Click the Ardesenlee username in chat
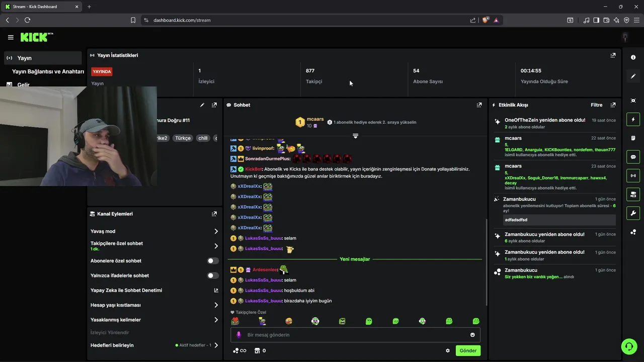The height and width of the screenshot is (362, 644). [265, 270]
